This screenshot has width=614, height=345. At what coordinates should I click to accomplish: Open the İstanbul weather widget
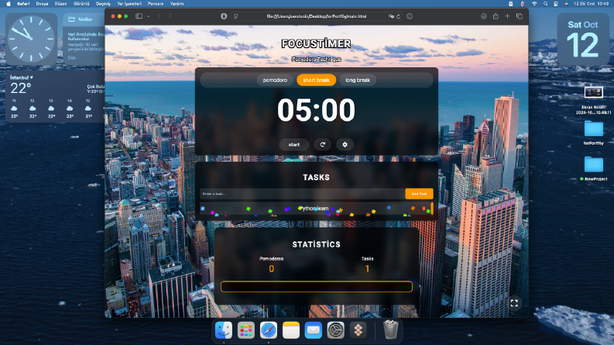pos(55,97)
